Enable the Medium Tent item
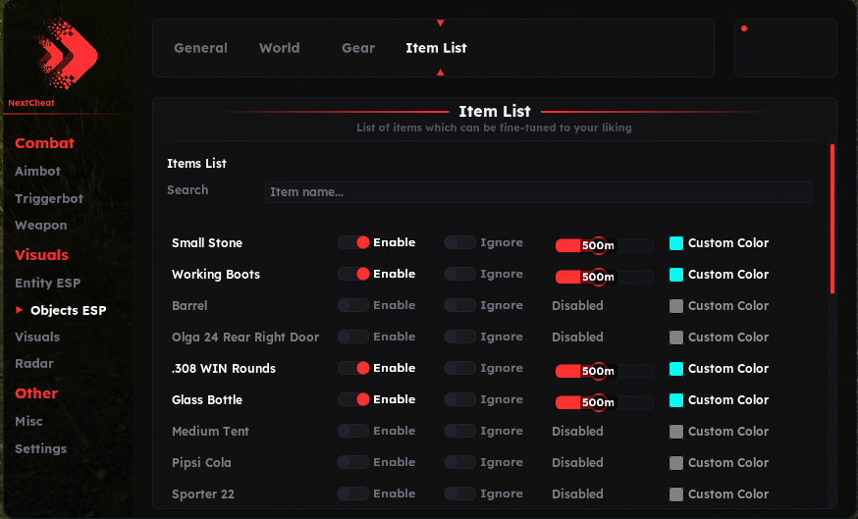The image size is (858, 519). pos(353,431)
